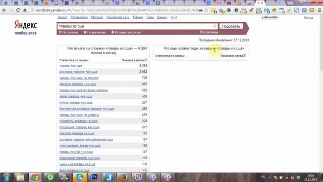This screenshot has width=323, height=182.
Task: Open the 'Маркет' link
Action: tap(138, 17)
